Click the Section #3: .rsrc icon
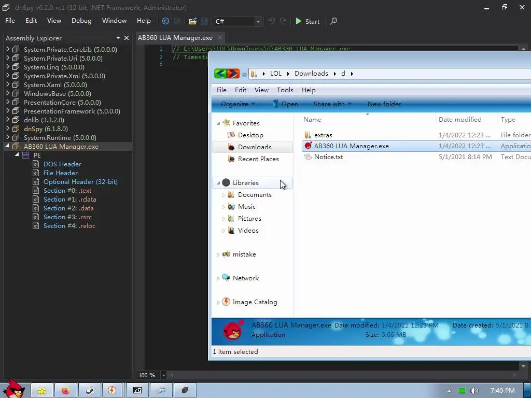Image resolution: width=531 pixels, height=398 pixels. pos(36,217)
